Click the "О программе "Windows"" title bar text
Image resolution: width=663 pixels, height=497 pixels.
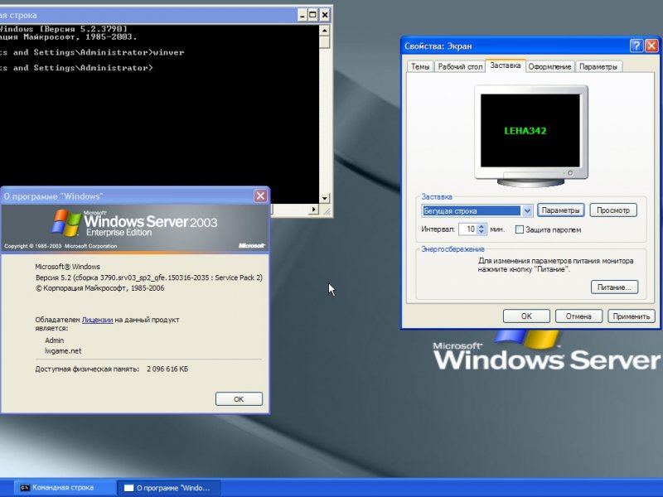[x=53, y=196]
